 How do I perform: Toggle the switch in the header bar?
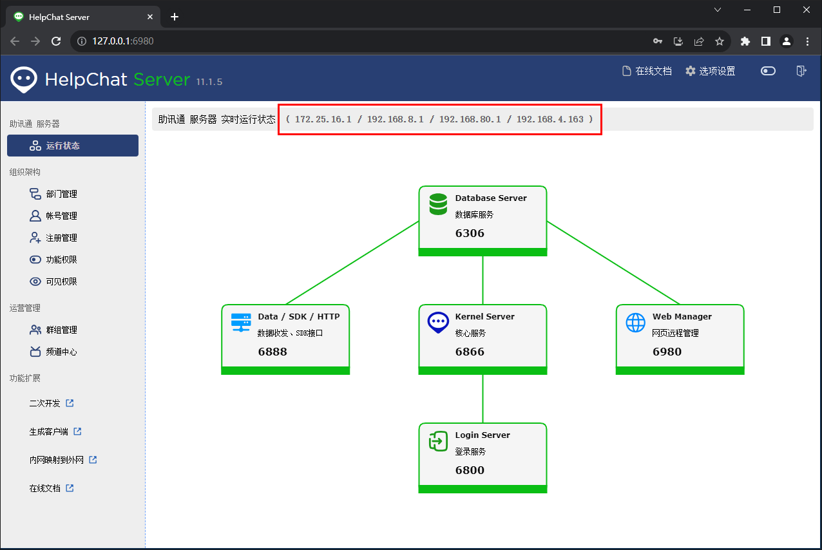768,71
